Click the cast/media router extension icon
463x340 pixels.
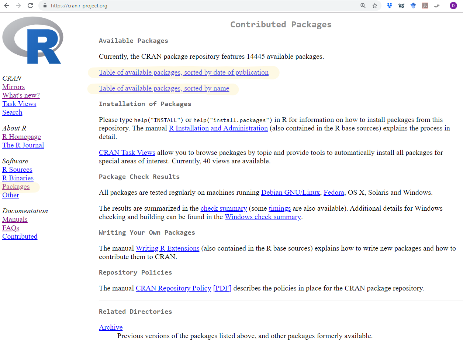pos(437,6)
